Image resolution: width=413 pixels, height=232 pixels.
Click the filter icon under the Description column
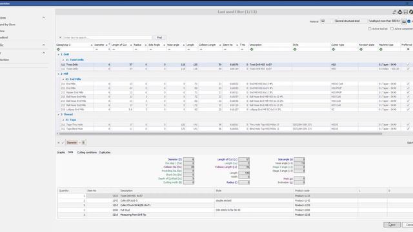[x=251, y=49]
